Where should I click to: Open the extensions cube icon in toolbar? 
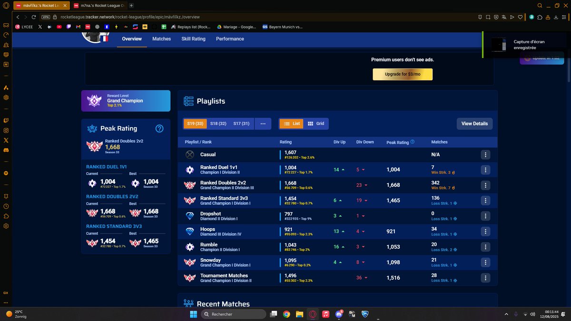click(x=540, y=17)
